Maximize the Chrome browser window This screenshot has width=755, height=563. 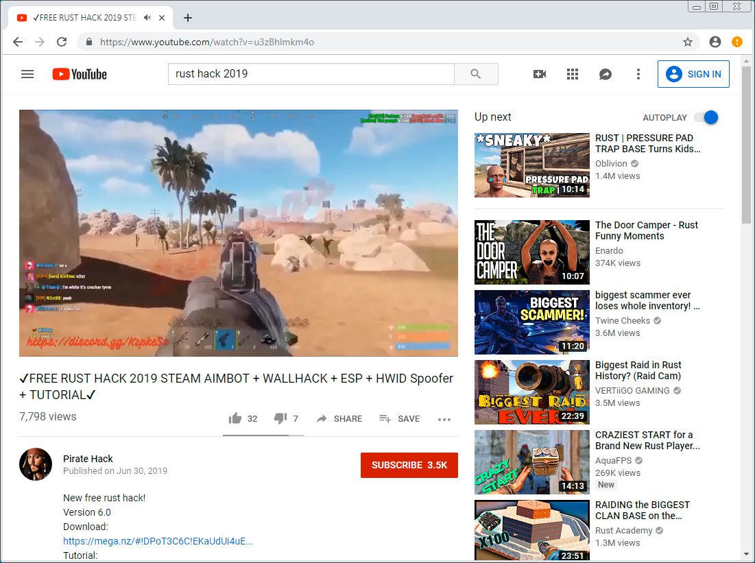[x=714, y=7]
